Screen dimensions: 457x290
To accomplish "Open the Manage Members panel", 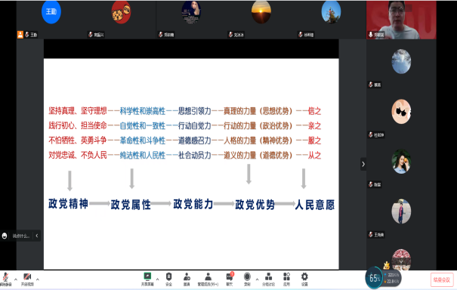I will 208,279.
